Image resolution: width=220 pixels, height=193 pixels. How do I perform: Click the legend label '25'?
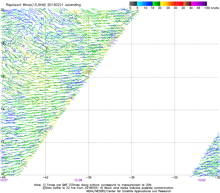click(168, 8)
